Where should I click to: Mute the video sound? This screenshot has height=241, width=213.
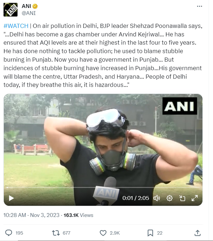[x=157, y=198]
